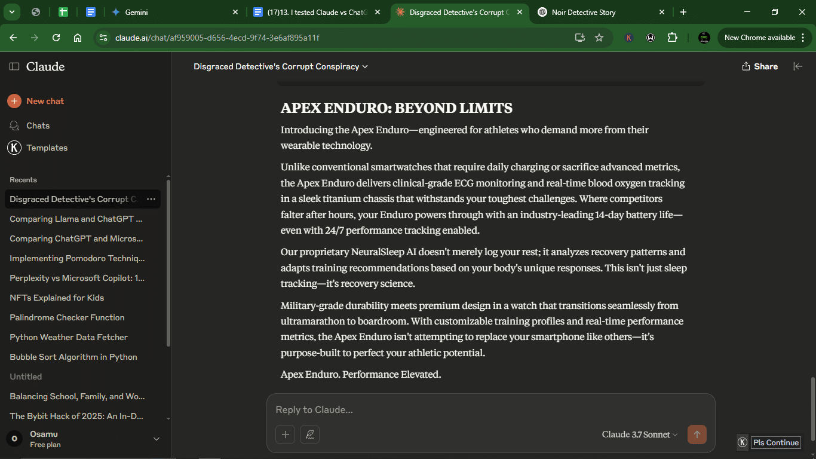
Task: Share this conversation
Action: tap(760, 66)
